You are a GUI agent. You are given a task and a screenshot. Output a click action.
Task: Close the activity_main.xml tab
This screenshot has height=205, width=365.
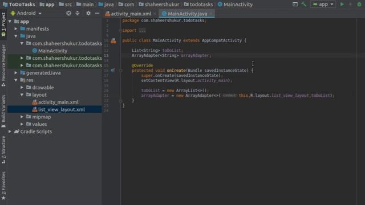(155, 14)
